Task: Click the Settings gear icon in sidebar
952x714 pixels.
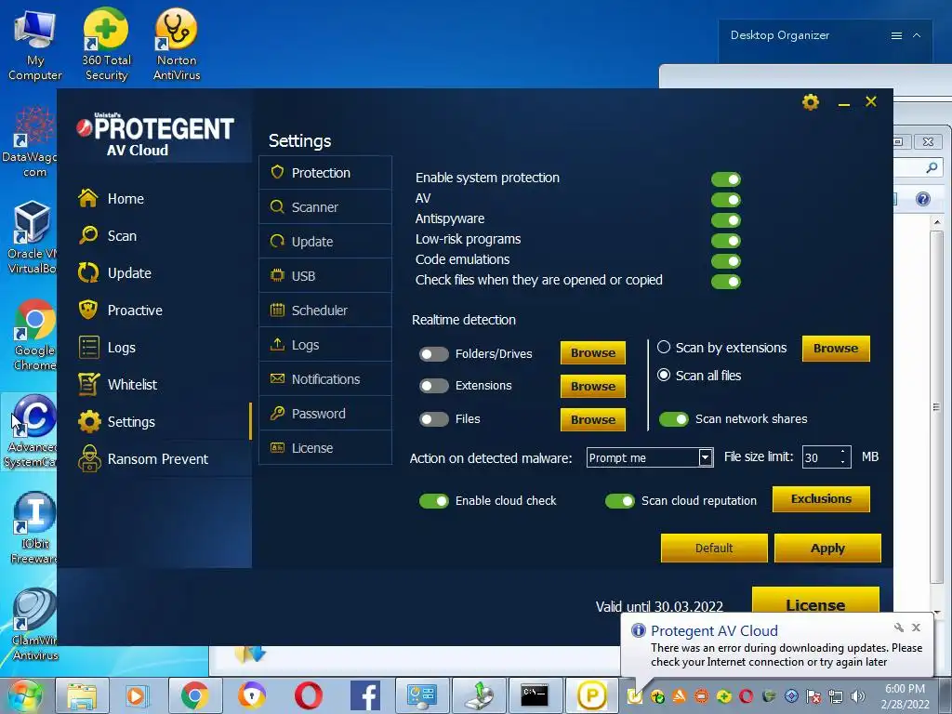Action: pos(89,421)
